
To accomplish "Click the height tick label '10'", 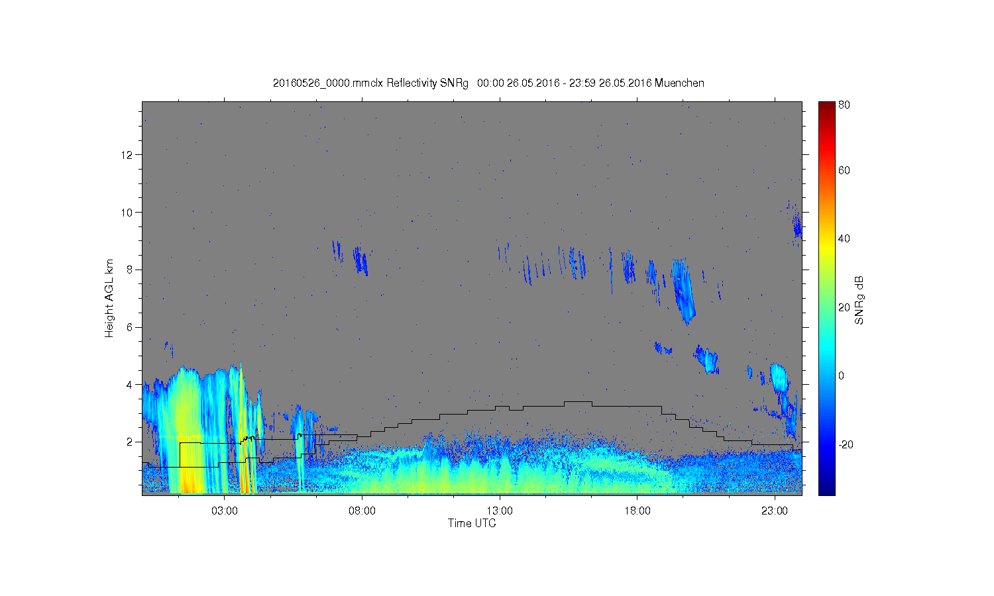I will tap(127, 213).
